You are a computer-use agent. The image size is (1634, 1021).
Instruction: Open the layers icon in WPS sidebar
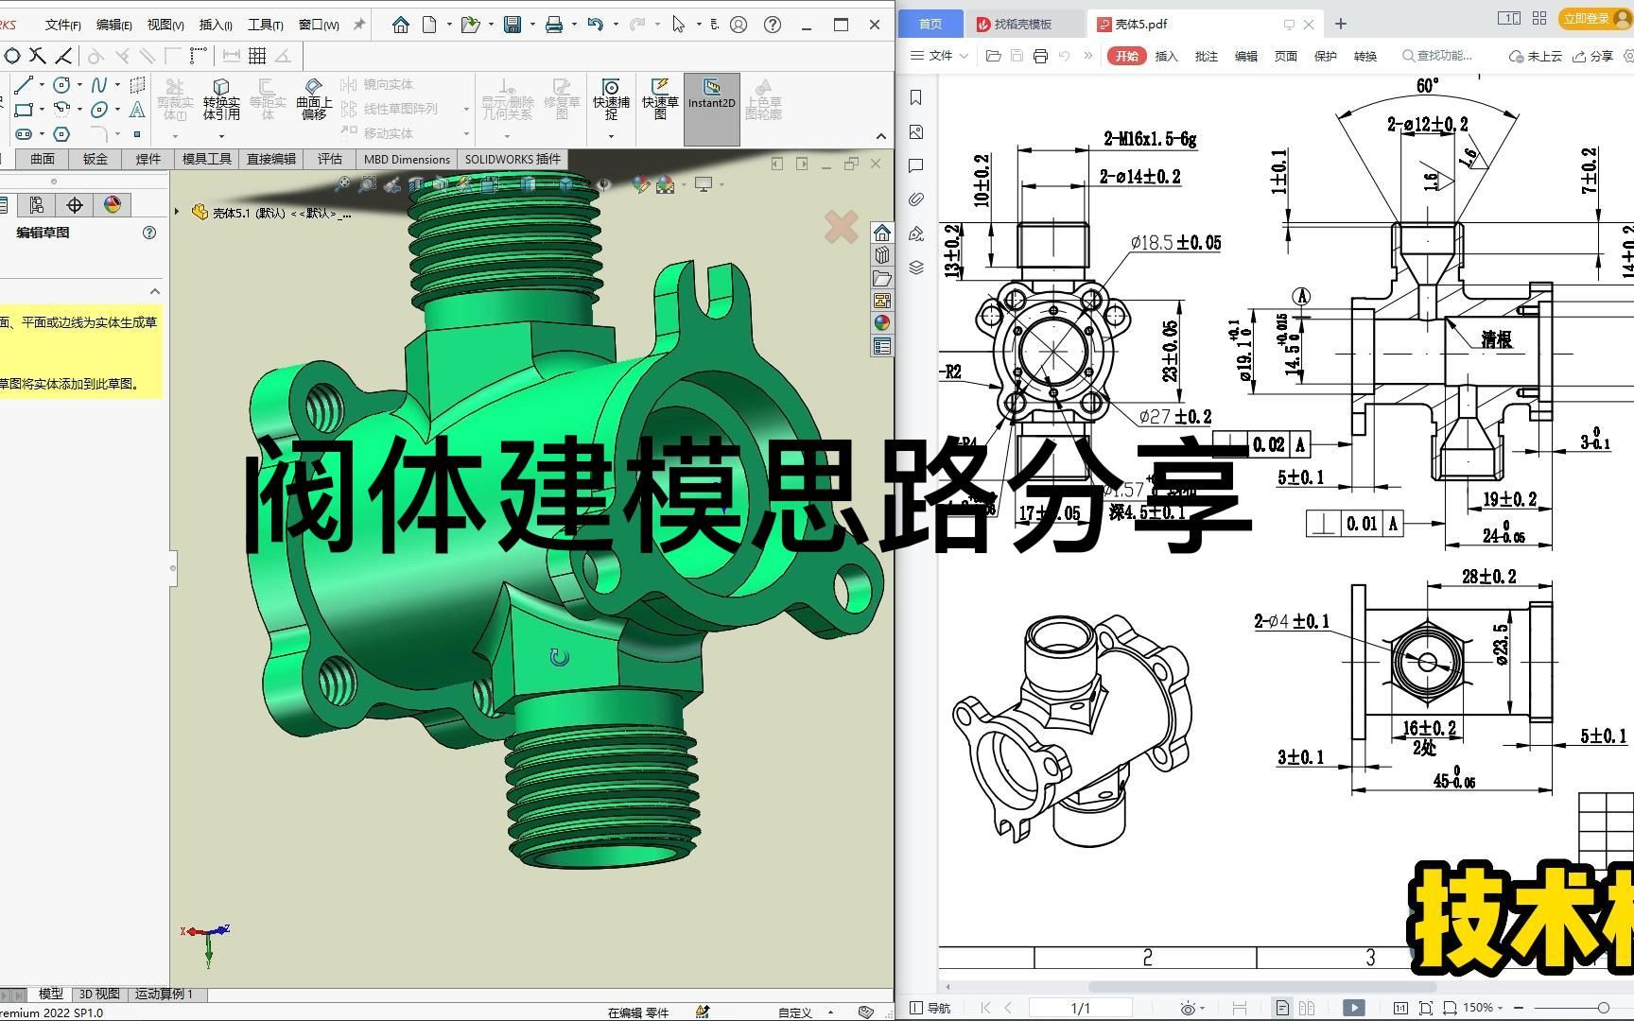point(915,268)
